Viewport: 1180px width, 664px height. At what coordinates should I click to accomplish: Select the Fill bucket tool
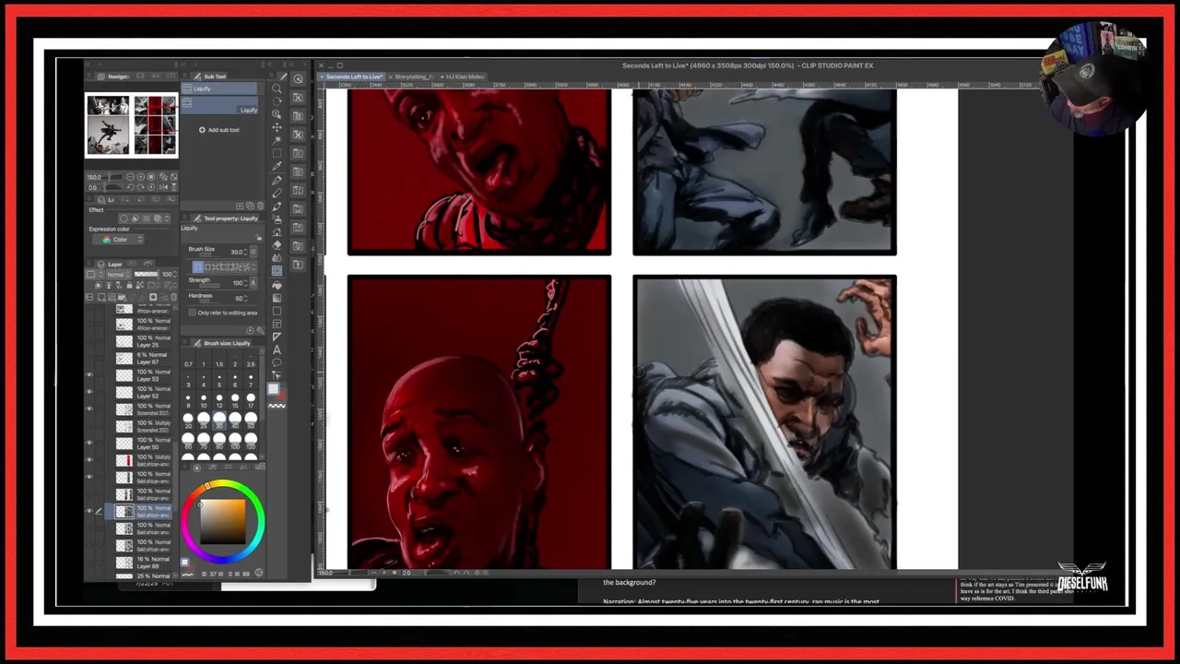click(277, 285)
